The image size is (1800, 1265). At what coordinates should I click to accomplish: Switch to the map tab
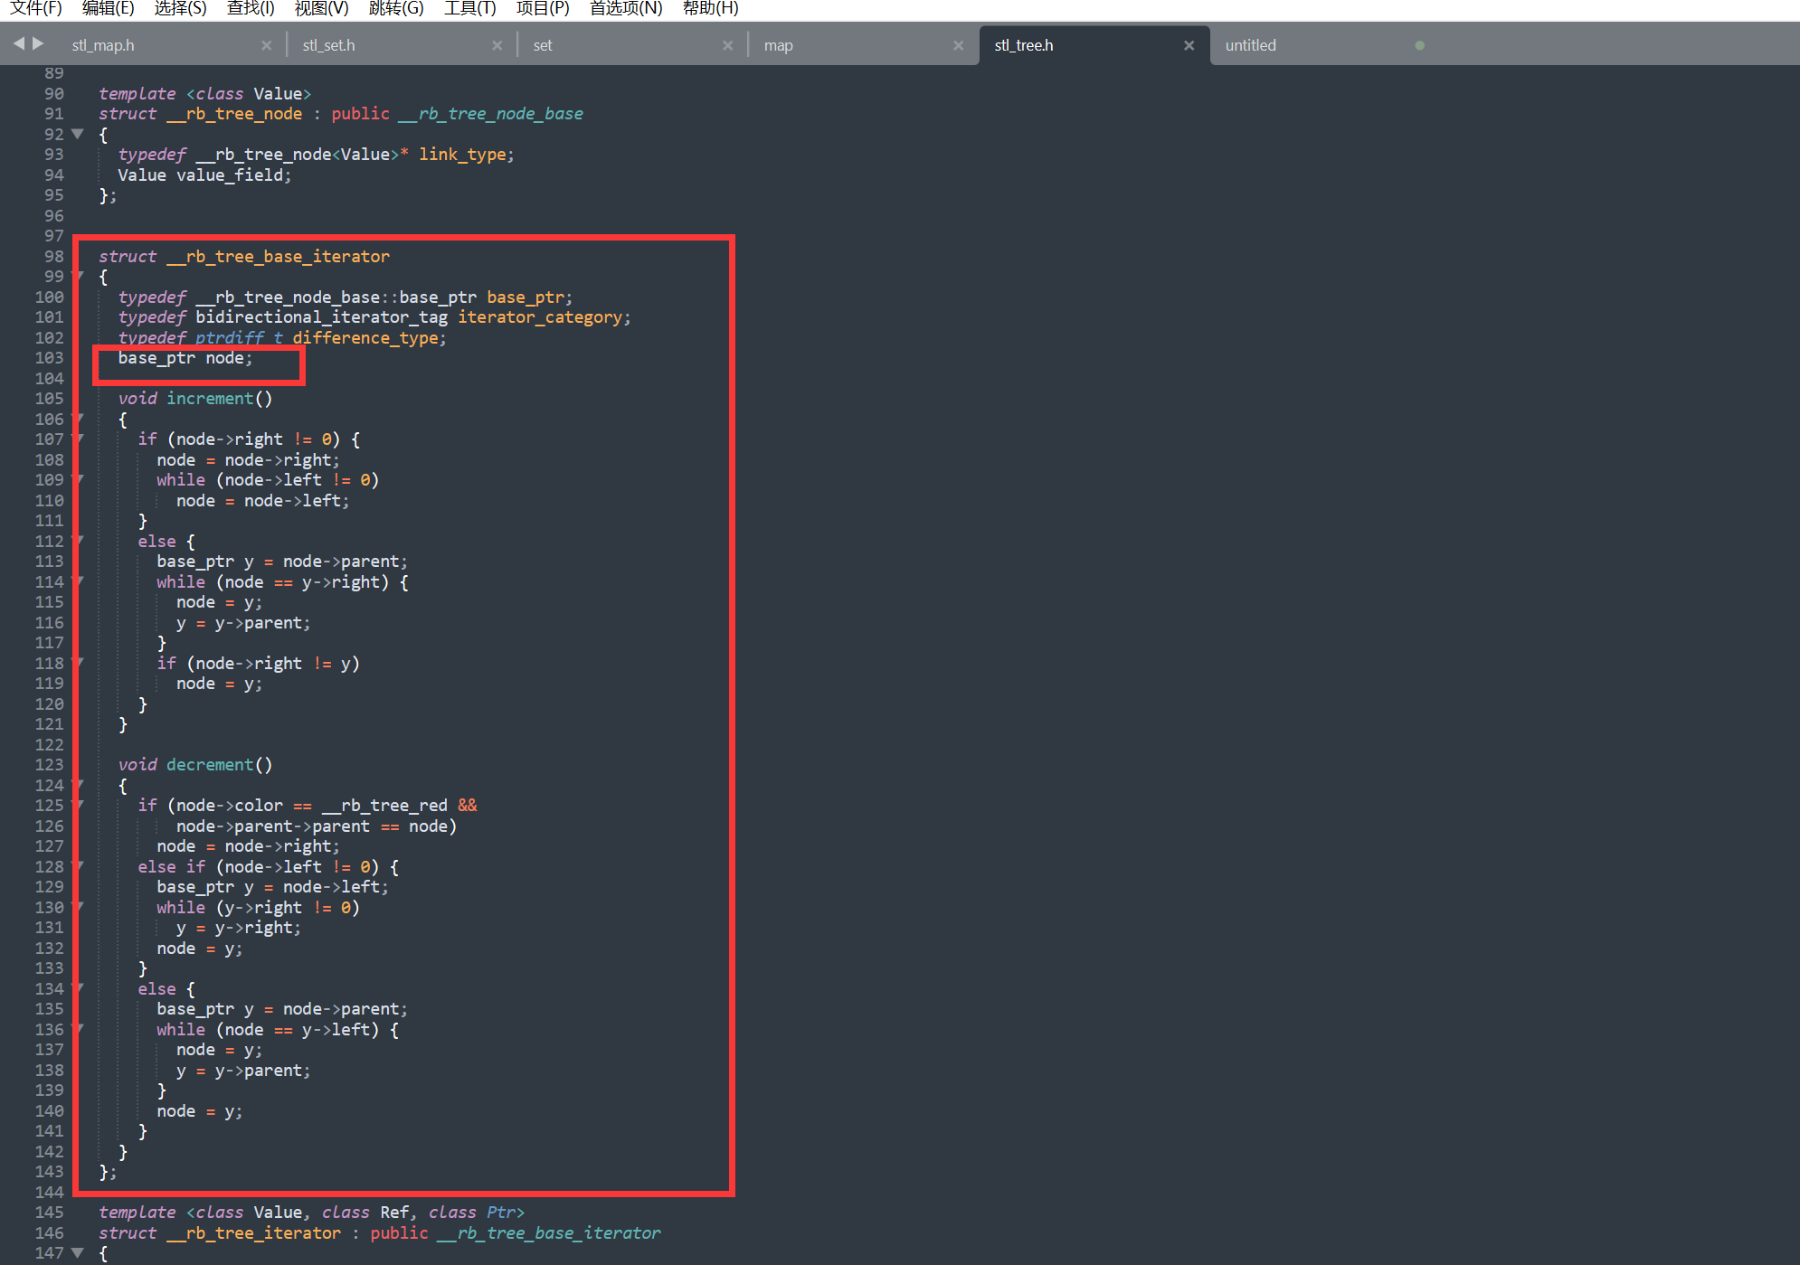coord(778,45)
